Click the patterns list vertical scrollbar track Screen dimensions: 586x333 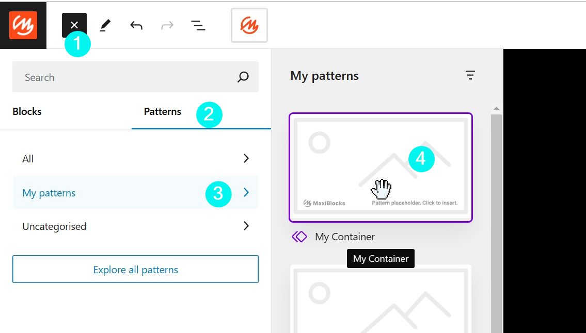tap(496, 224)
